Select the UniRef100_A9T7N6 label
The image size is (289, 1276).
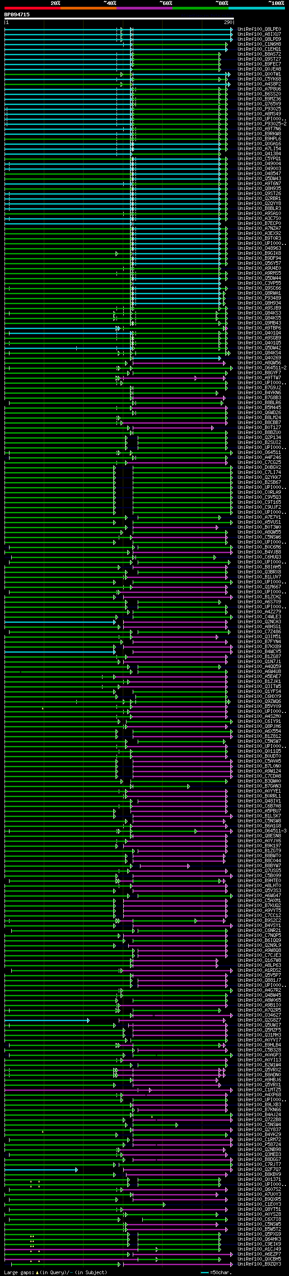click(x=259, y=129)
